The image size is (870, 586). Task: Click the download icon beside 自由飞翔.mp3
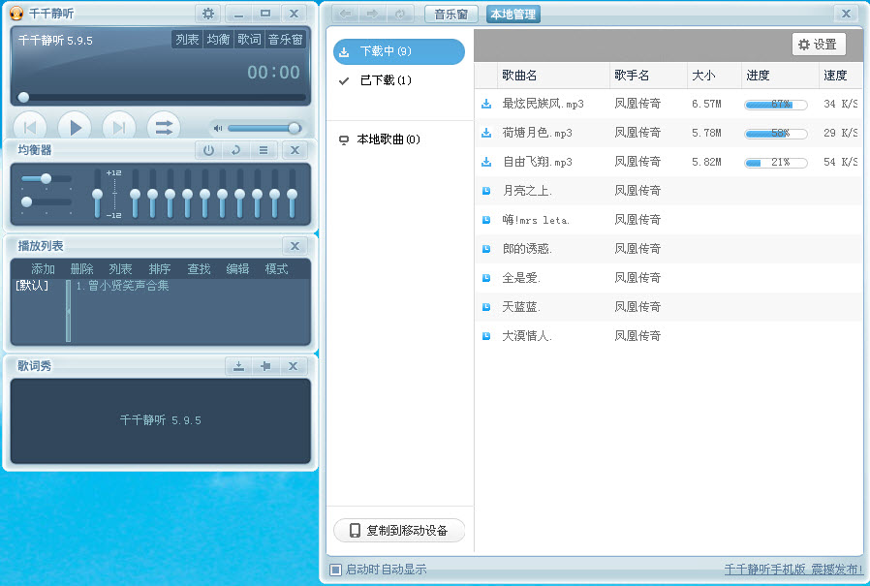(x=485, y=162)
